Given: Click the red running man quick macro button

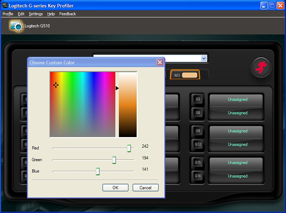Looking at the screenshot, I should [261, 68].
